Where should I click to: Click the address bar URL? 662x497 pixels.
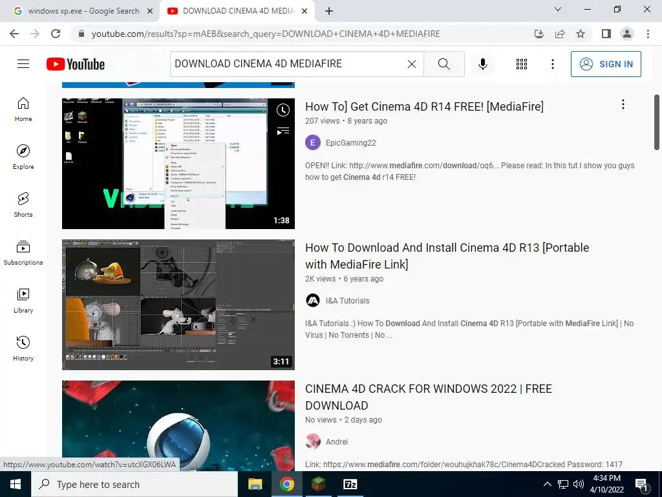266,34
